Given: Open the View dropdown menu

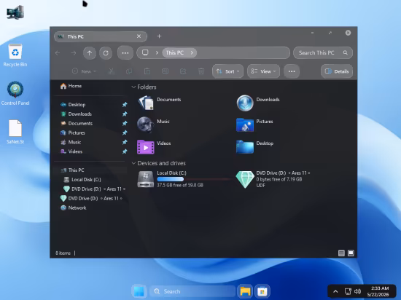Looking at the screenshot, I should (x=263, y=71).
